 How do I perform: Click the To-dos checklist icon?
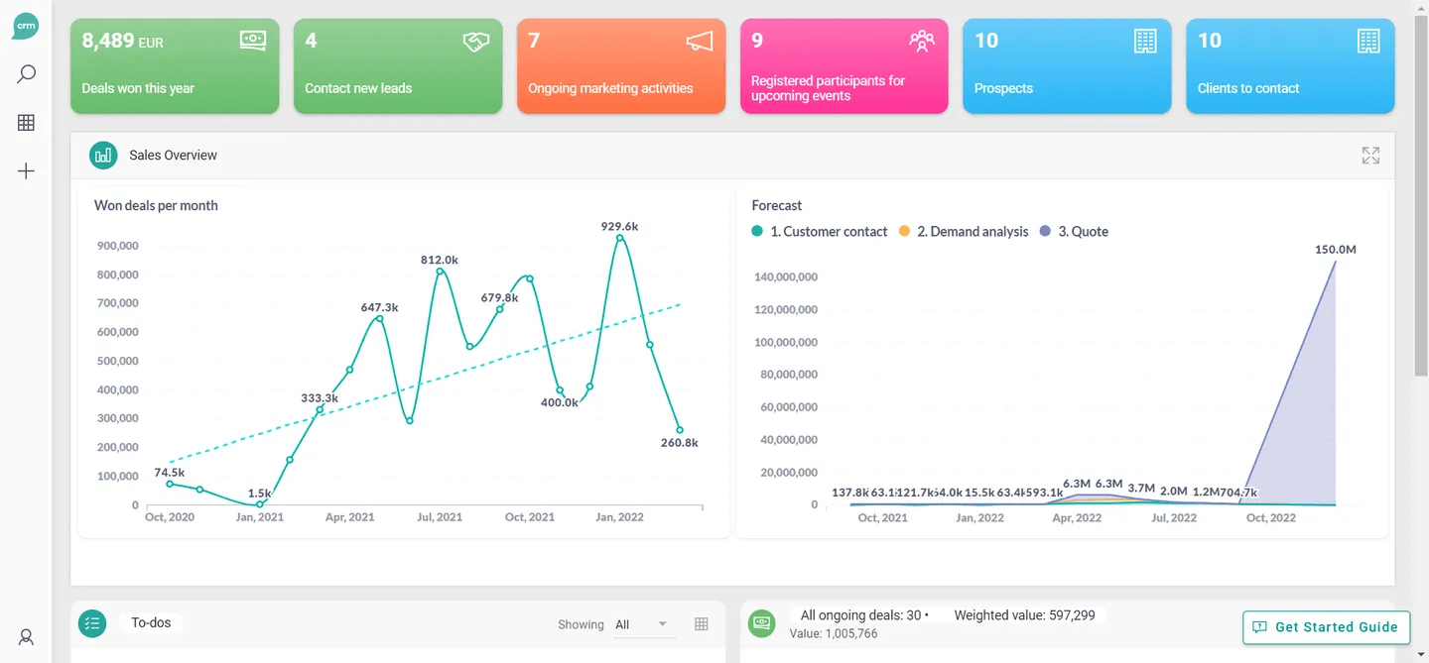click(x=92, y=623)
